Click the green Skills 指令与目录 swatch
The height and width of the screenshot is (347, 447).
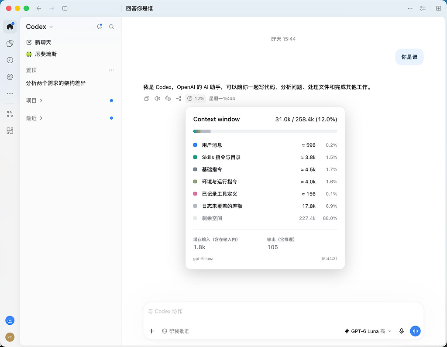(x=195, y=157)
